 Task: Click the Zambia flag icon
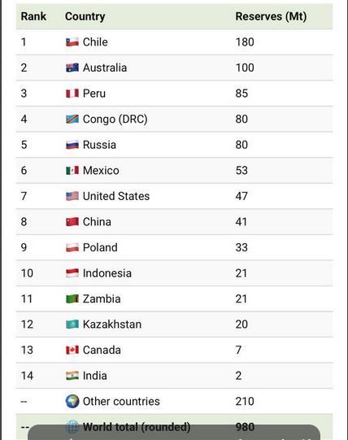click(72, 298)
